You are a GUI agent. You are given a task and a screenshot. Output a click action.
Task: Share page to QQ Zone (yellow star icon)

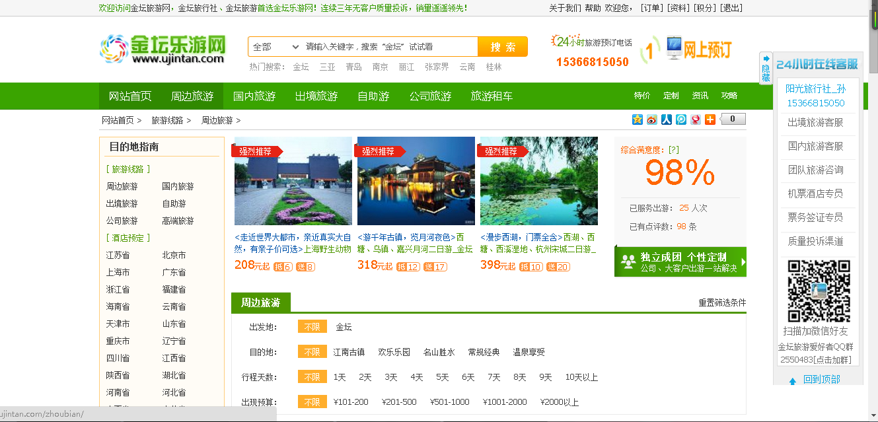coord(637,120)
